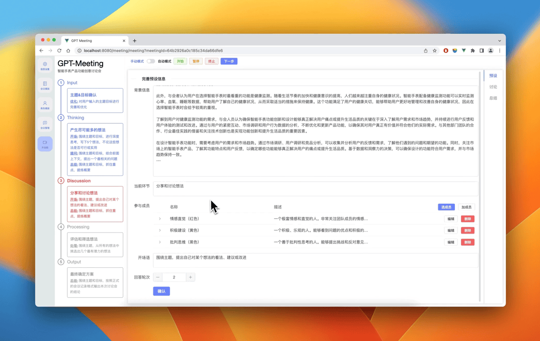
Task: Click the 开场语 opening remarks field
Action: point(315,261)
